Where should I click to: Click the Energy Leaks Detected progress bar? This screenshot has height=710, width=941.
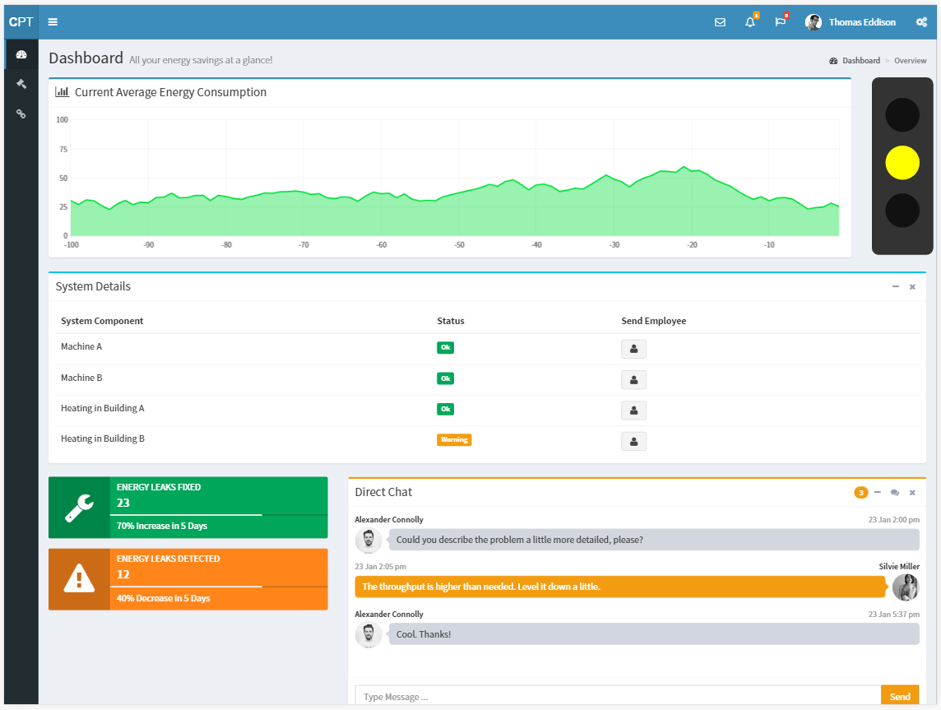(219, 587)
